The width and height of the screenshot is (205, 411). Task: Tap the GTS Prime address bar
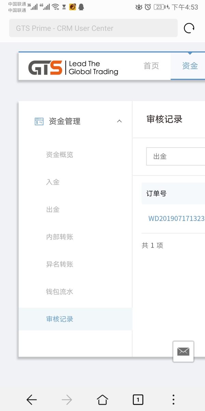click(93, 28)
